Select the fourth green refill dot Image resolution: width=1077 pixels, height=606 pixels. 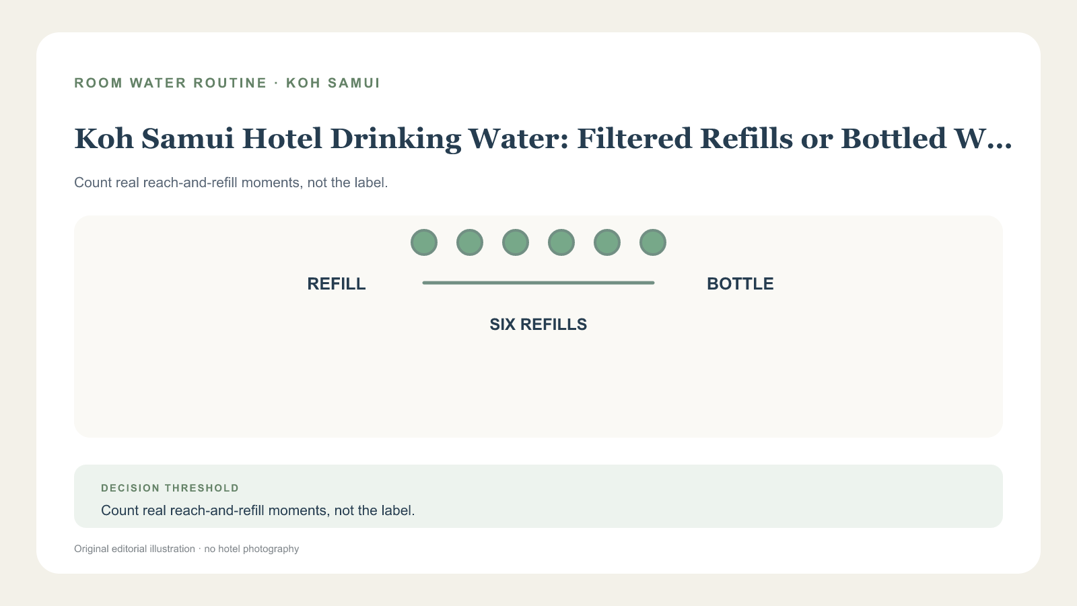(x=561, y=242)
